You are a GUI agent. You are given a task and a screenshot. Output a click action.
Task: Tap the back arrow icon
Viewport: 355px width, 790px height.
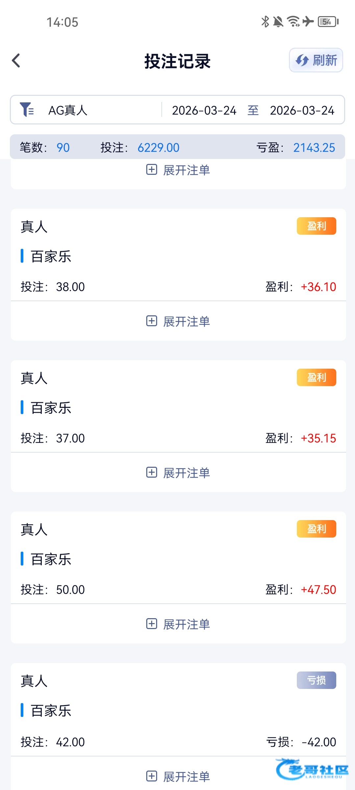click(x=16, y=61)
